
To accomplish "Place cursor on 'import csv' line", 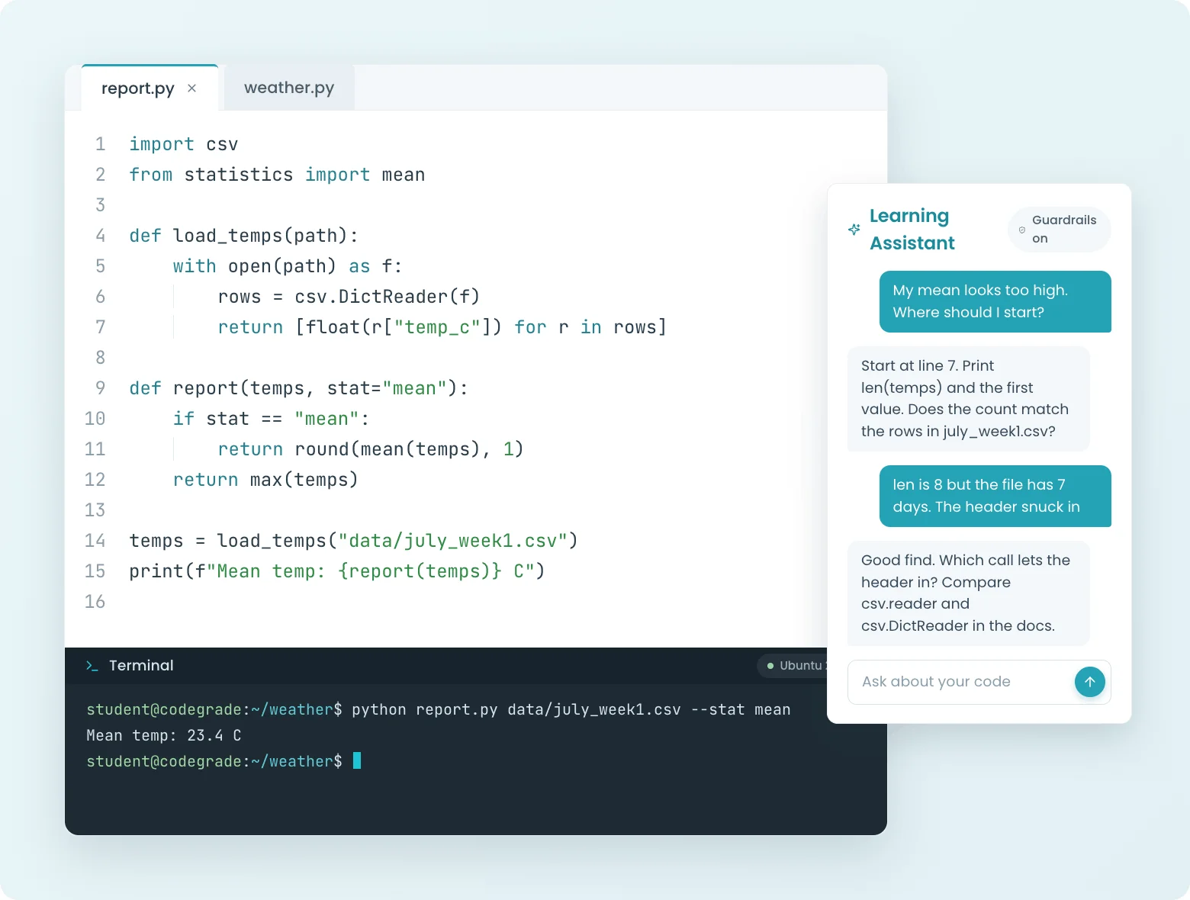I will [184, 144].
